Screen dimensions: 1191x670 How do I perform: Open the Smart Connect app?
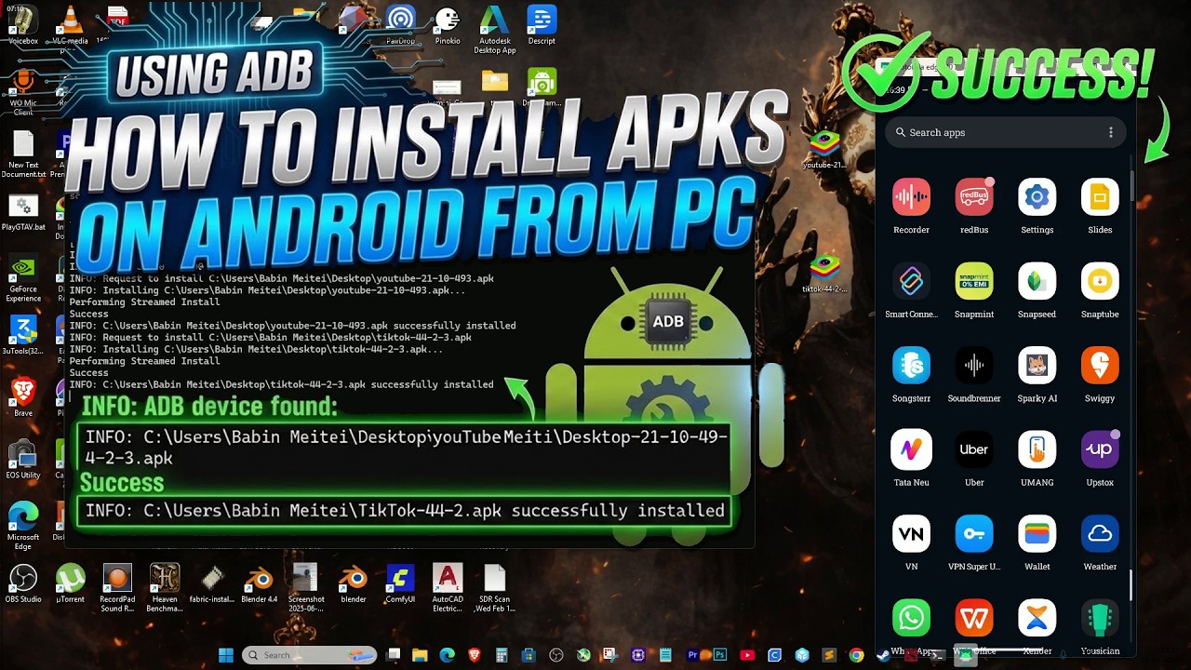[x=911, y=281]
